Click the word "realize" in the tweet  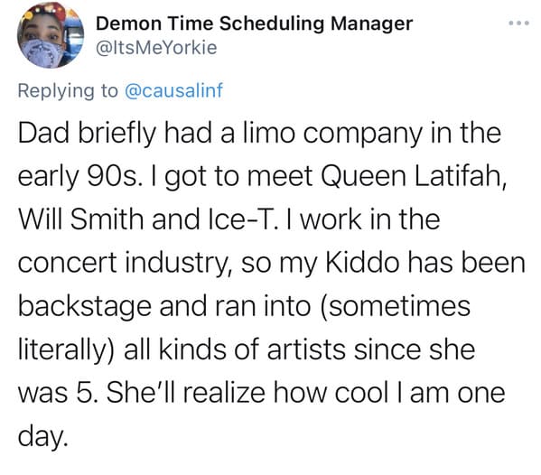tap(224, 393)
